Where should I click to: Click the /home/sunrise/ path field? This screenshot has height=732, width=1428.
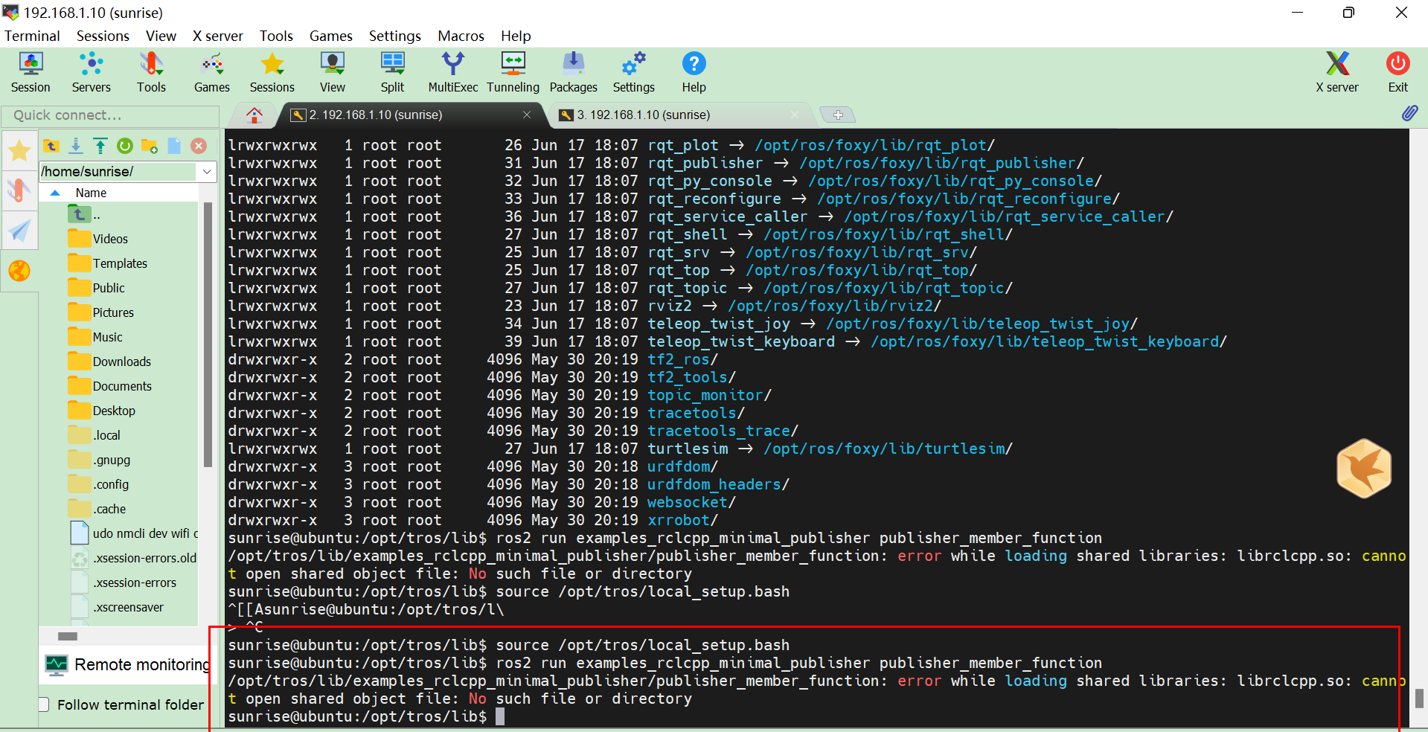pos(119,172)
